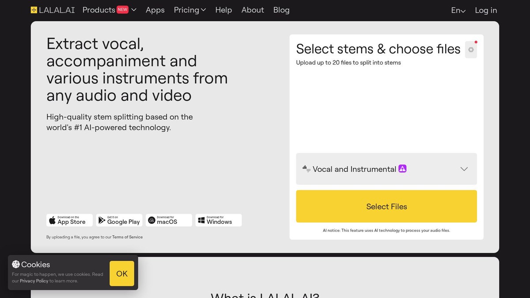The width and height of the screenshot is (530, 298).
Task: Click the LALAL.AI logo icon
Action: click(x=33, y=9)
